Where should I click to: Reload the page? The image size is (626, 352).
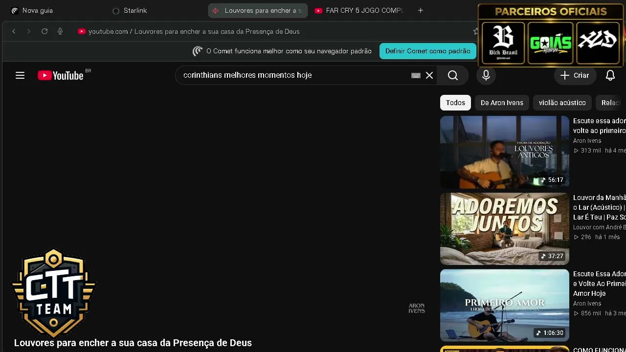coord(45,31)
